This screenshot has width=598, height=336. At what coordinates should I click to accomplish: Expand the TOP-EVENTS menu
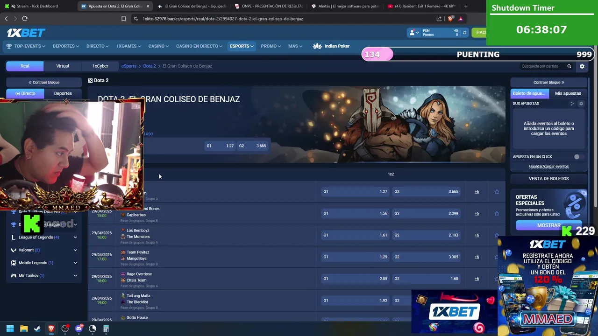click(x=26, y=46)
